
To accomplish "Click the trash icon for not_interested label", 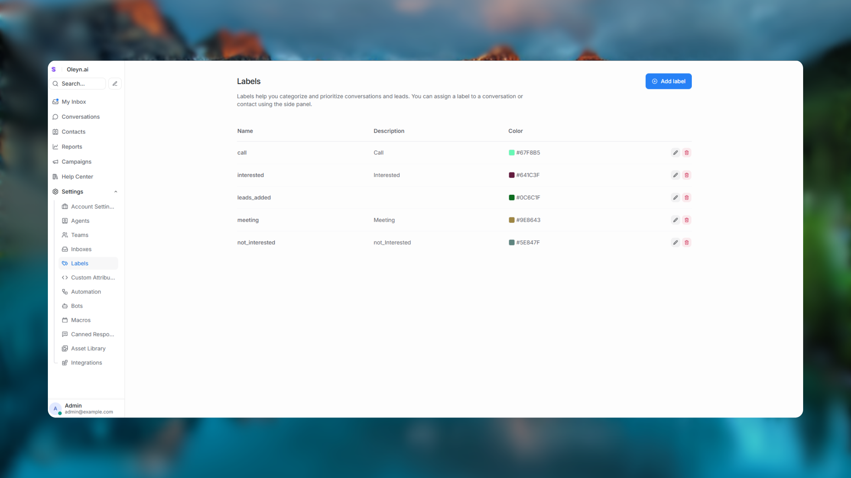I will pos(686,243).
